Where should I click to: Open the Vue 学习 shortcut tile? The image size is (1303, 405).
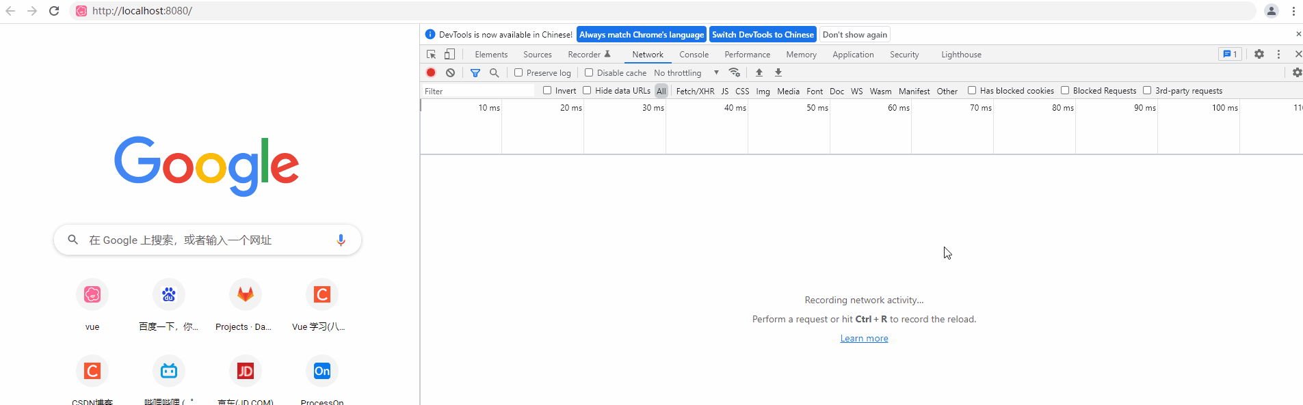coord(322,305)
